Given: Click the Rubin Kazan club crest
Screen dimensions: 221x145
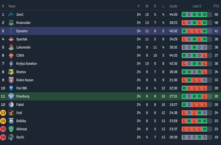Looking at the screenshot, I should [11, 80].
